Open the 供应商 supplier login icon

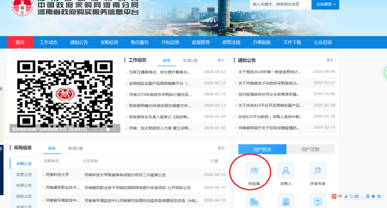tap(254, 170)
